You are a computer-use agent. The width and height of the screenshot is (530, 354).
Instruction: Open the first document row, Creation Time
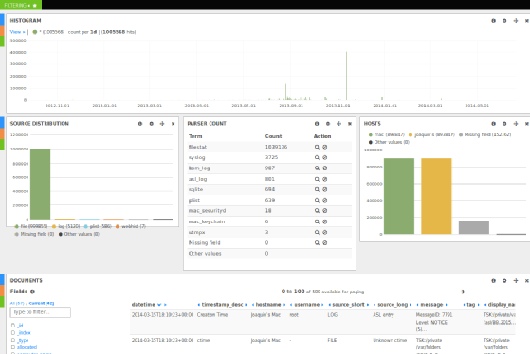(x=322, y=322)
